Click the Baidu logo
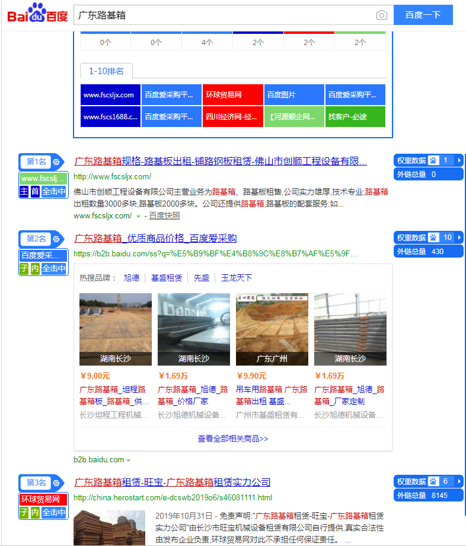Screen dimensions: 466x546 point(37,13)
